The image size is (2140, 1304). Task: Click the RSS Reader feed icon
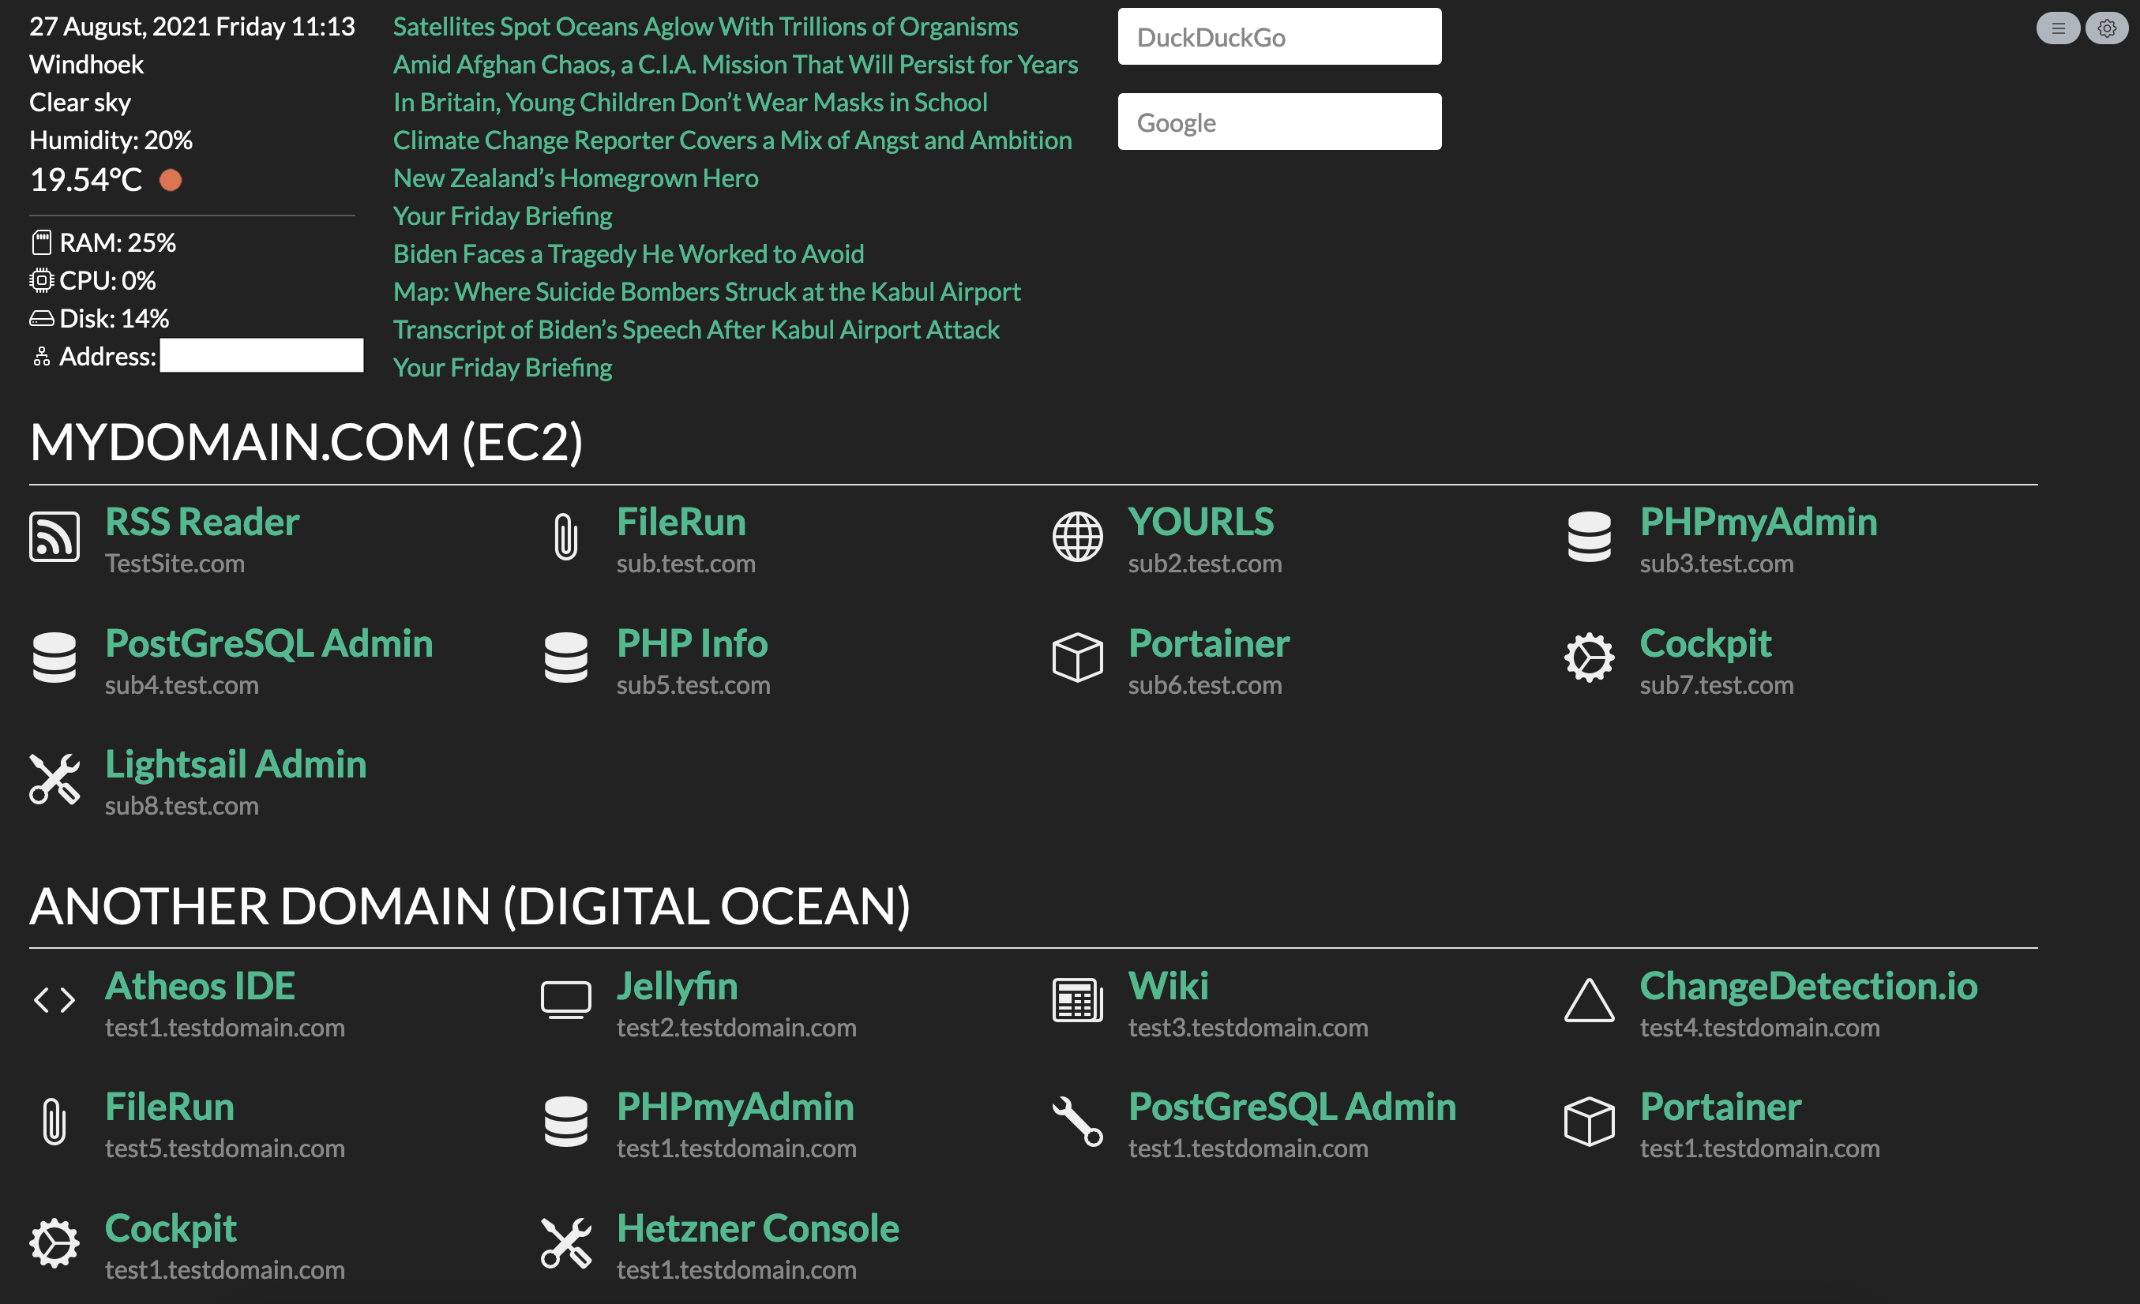click(54, 538)
